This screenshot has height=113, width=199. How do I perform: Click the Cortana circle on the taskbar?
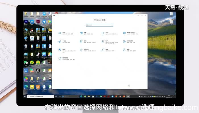click(x=56, y=97)
